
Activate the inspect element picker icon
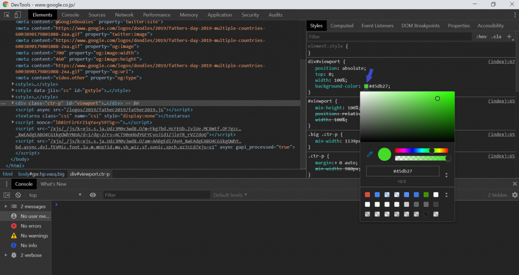[x=7, y=15]
